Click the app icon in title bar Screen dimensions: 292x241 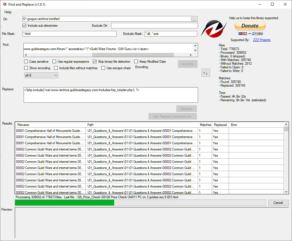5,4
